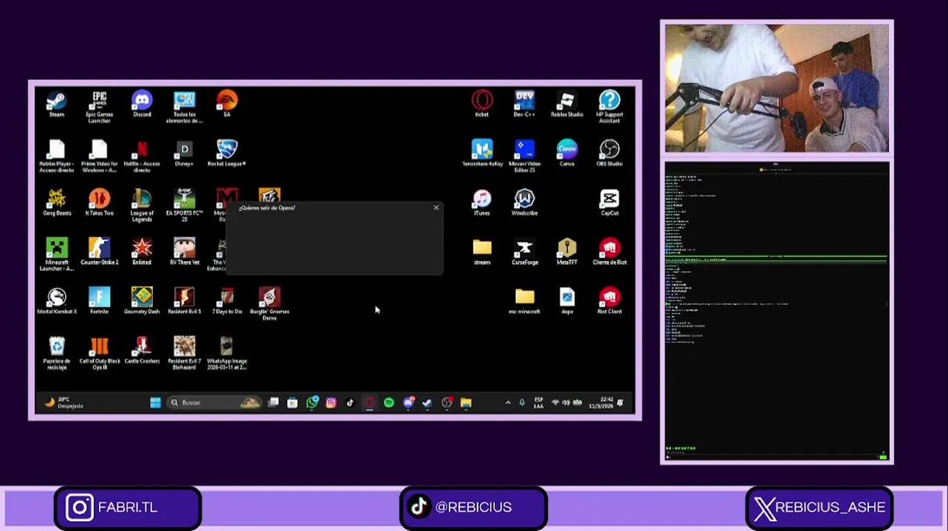Select Movavi Video Editor 25 icon

(x=524, y=156)
